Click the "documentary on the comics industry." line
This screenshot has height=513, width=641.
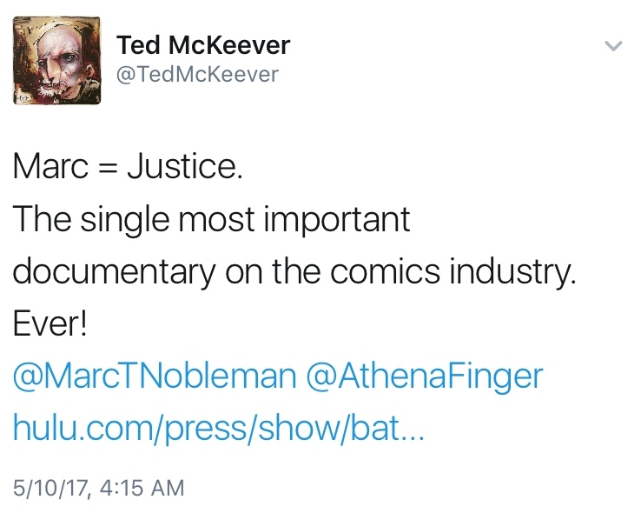[x=294, y=272]
